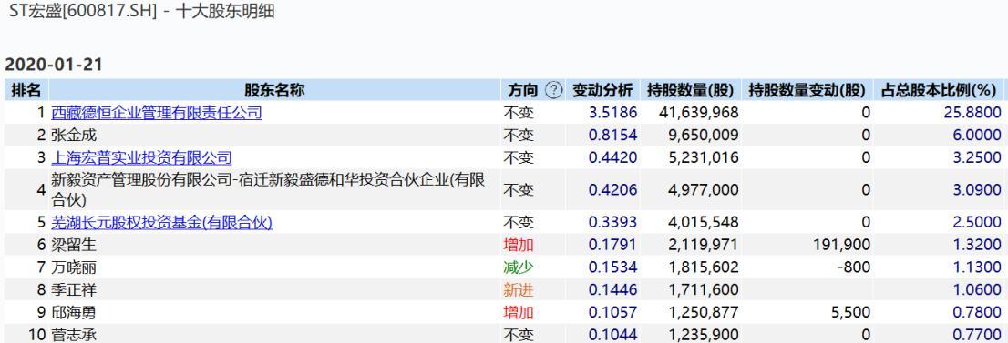The width and height of the screenshot is (1008, 343).
Task: Click the holding quantity 9,650,009
Action: click(x=704, y=136)
